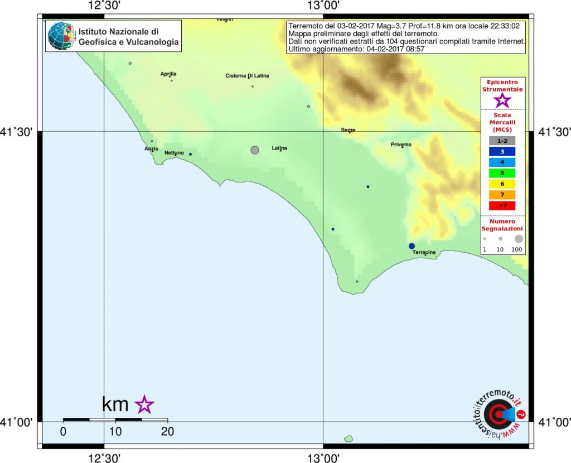This screenshot has height=463, width=571.
Task: Click the Priverno town label
Action: tap(401, 144)
